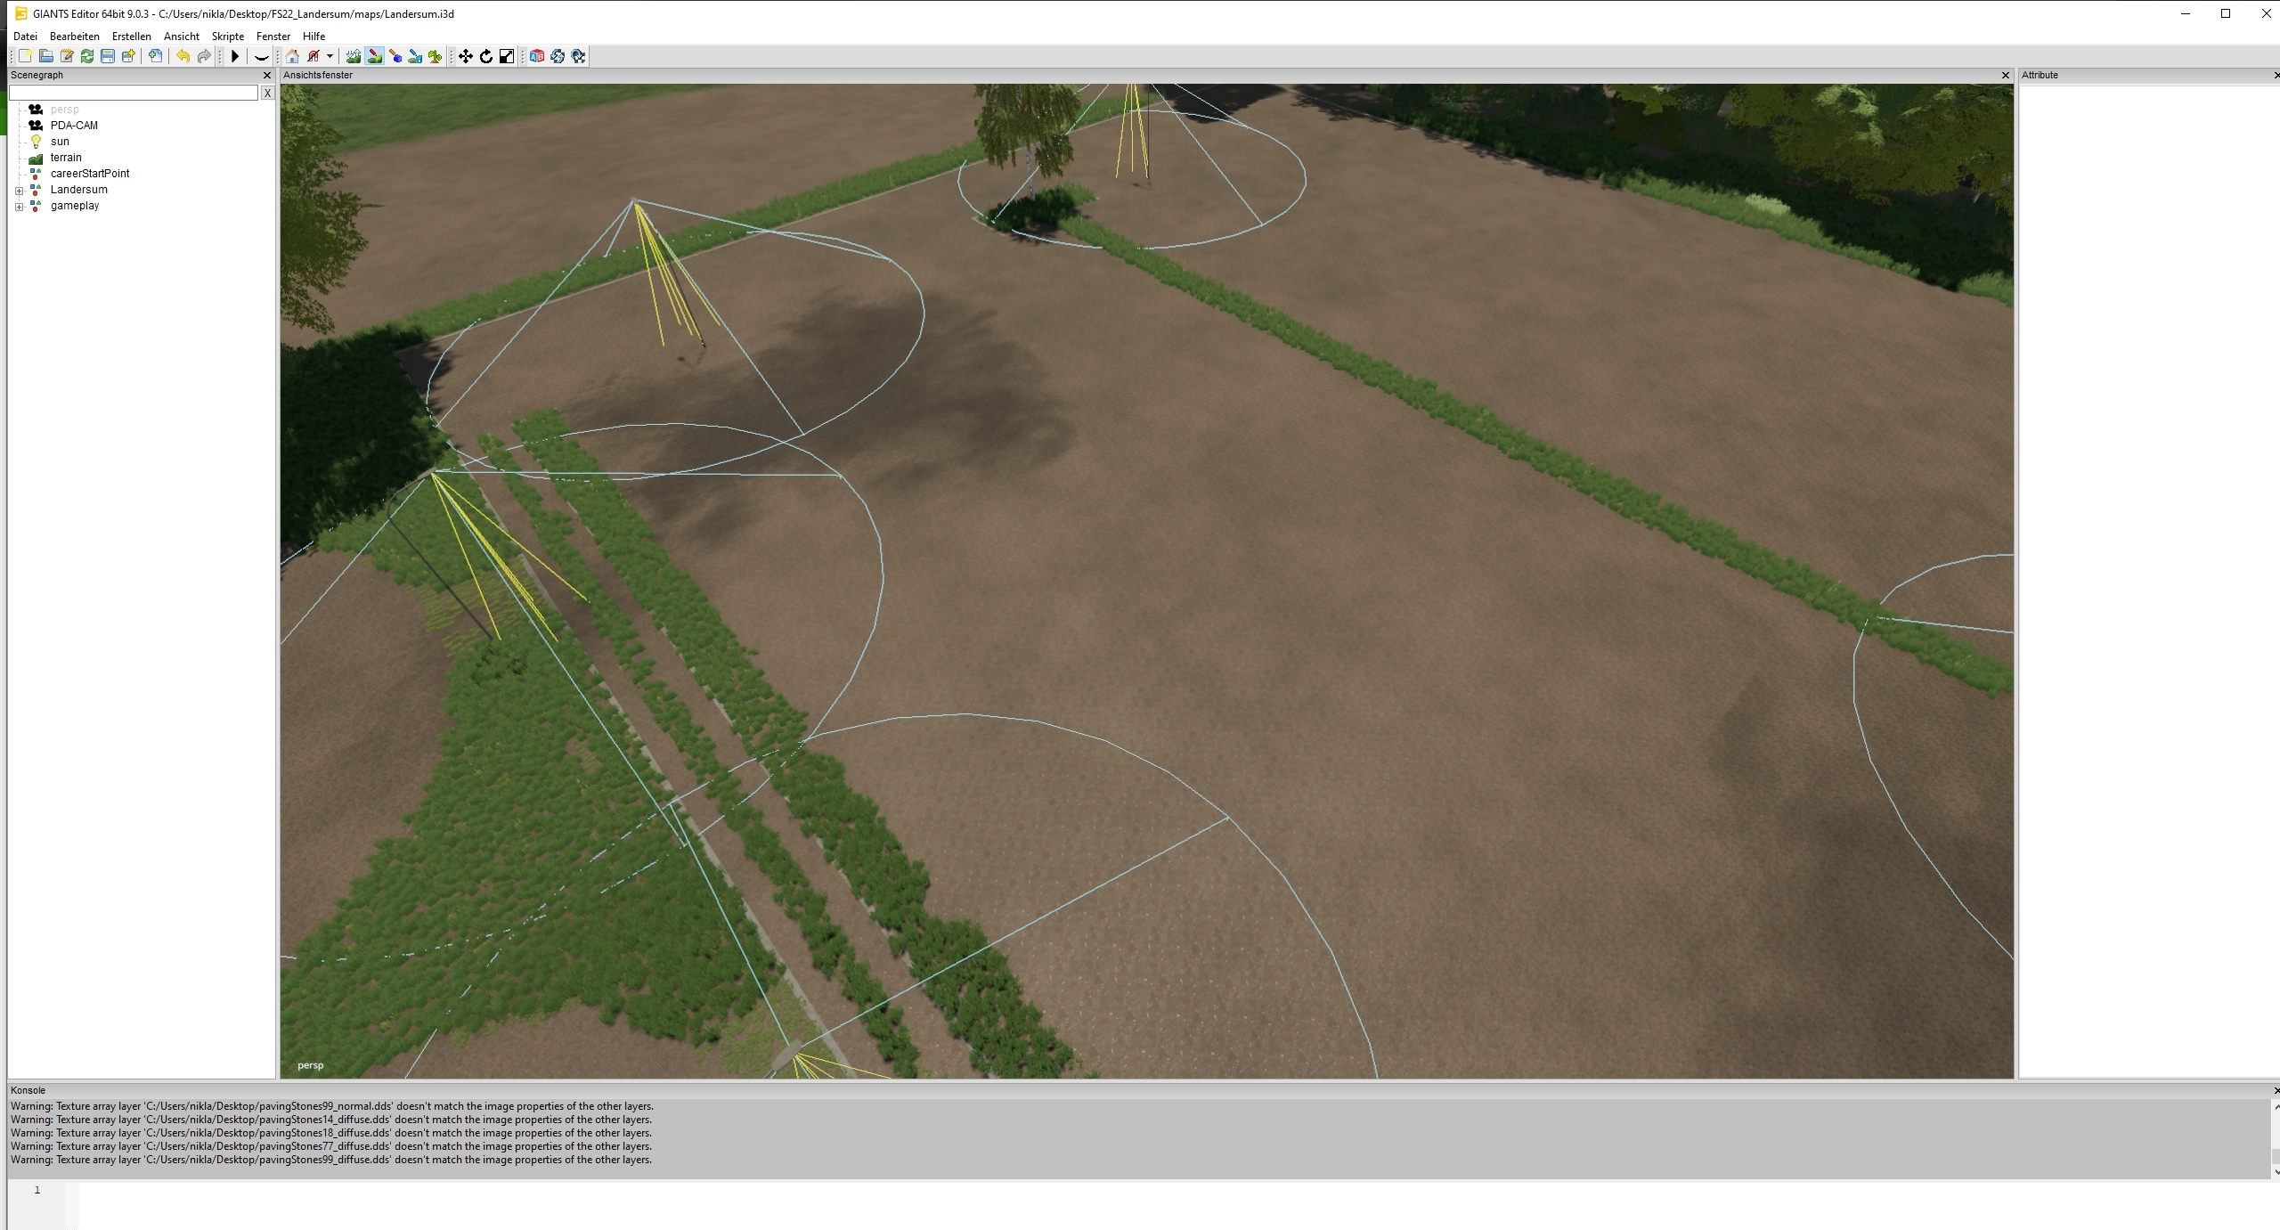Toggle the active terrain detail paint mode
This screenshot has width=2280, height=1230.
[375, 56]
